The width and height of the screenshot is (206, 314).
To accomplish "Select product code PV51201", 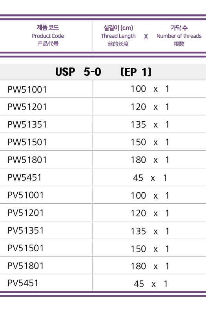I will tap(26, 213).
